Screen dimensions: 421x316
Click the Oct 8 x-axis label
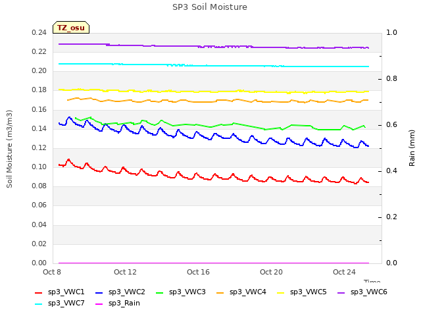[52, 272]
